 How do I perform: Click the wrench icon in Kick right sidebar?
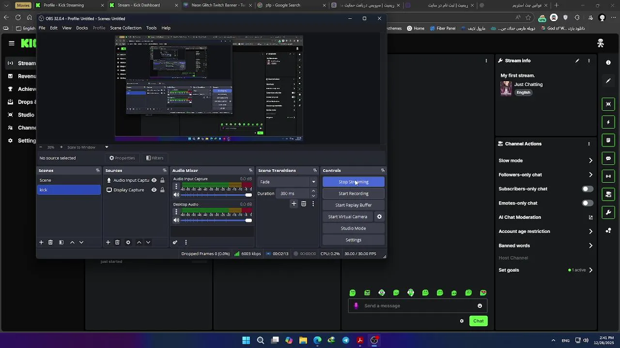(x=608, y=212)
